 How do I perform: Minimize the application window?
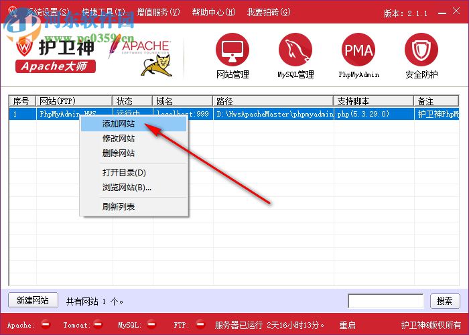(442, 13)
